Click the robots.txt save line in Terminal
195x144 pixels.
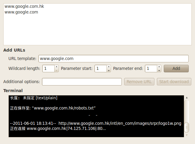tap(53, 108)
